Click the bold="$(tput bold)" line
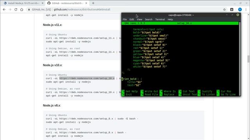Image resolution: width=250 pixels, height=140 pixels. pos(147,33)
